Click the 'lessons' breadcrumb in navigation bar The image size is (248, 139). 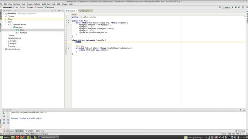[39, 7]
